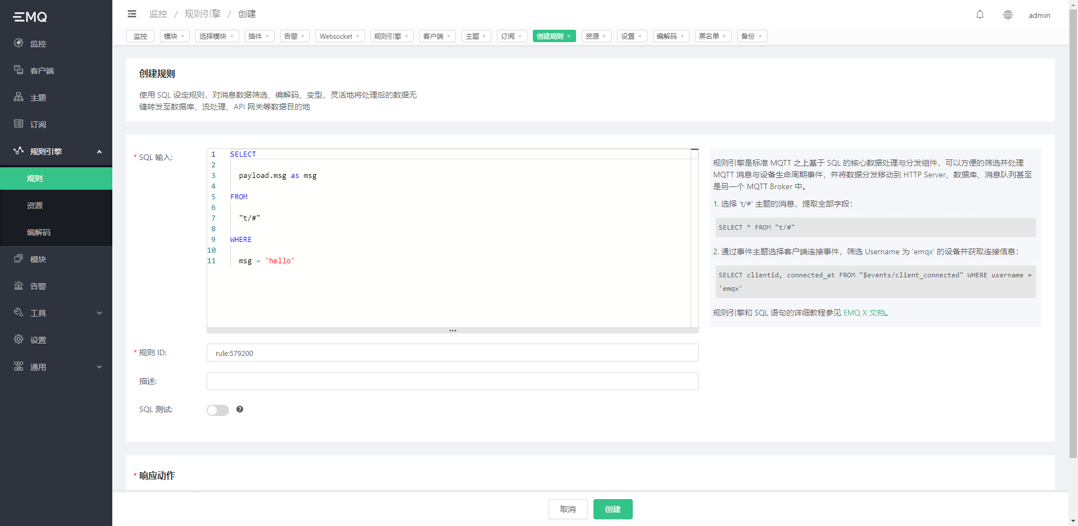The height and width of the screenshot is (526, 1078).
Task: Switch to the 客户端 tab
Action: 437,36
